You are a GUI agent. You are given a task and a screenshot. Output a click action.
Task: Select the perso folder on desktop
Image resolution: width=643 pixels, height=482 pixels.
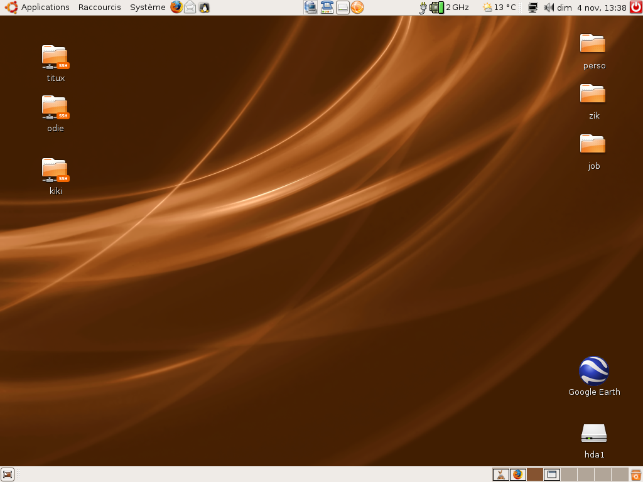[x=593, y=51]
